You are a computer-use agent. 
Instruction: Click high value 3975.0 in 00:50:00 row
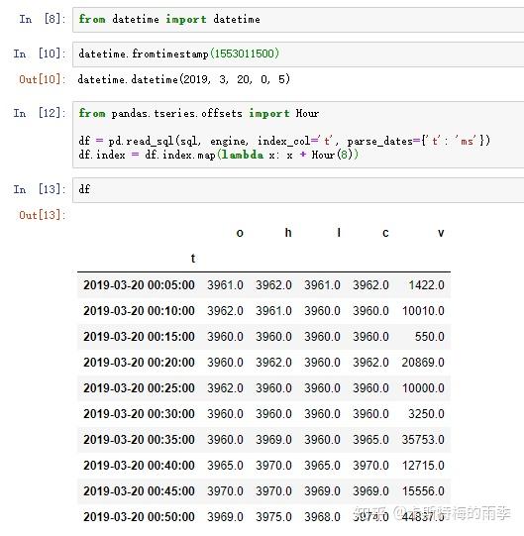coord(273,517)
